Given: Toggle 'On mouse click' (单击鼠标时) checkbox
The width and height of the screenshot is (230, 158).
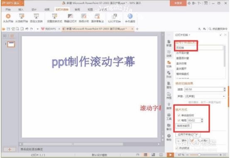Looking at the screenshot, I should [179, 115].
